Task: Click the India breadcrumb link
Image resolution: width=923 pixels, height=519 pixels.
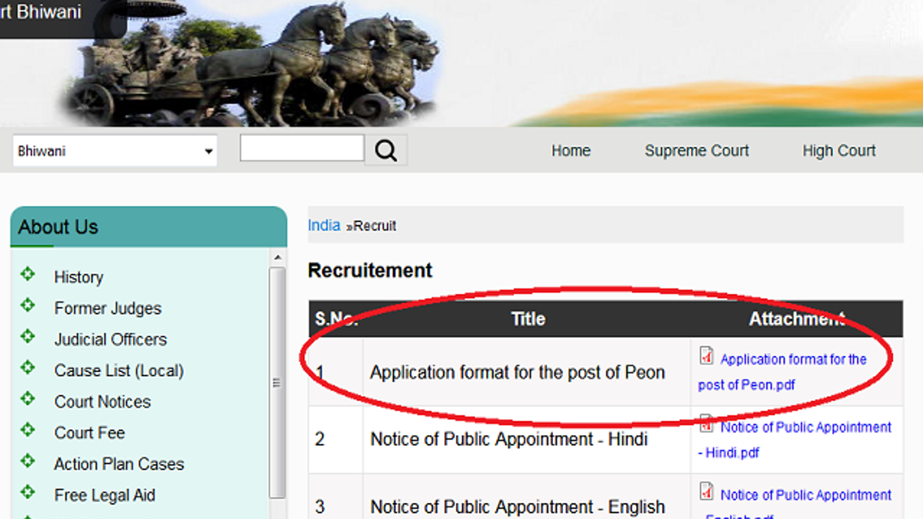Action: pos(324,225)
